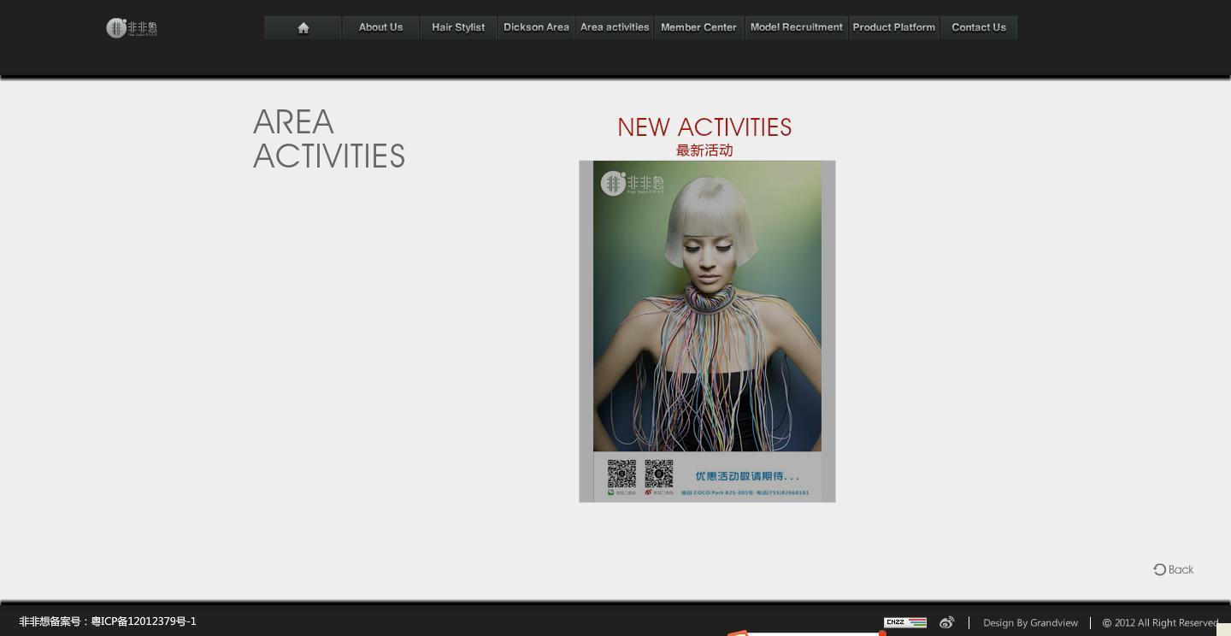The height and width of the screenshot is (636, 1231).
Task: Open the Weibo icon in the footer
Action: coord(946,622)
